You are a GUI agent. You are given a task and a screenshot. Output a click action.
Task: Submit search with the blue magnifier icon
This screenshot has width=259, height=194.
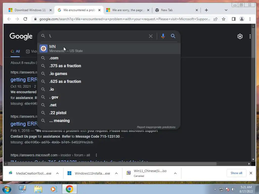173,36
